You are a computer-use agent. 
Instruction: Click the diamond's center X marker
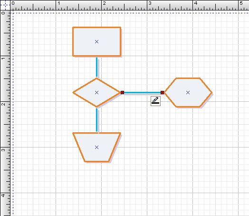pos(96,92)
